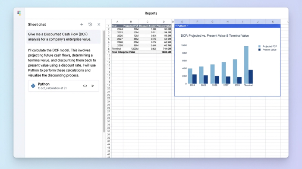Click the 'Discount Factor' header cell
The width and height of the screenshot is (302, 169).
pyautogui.click(x=148, y=26)
